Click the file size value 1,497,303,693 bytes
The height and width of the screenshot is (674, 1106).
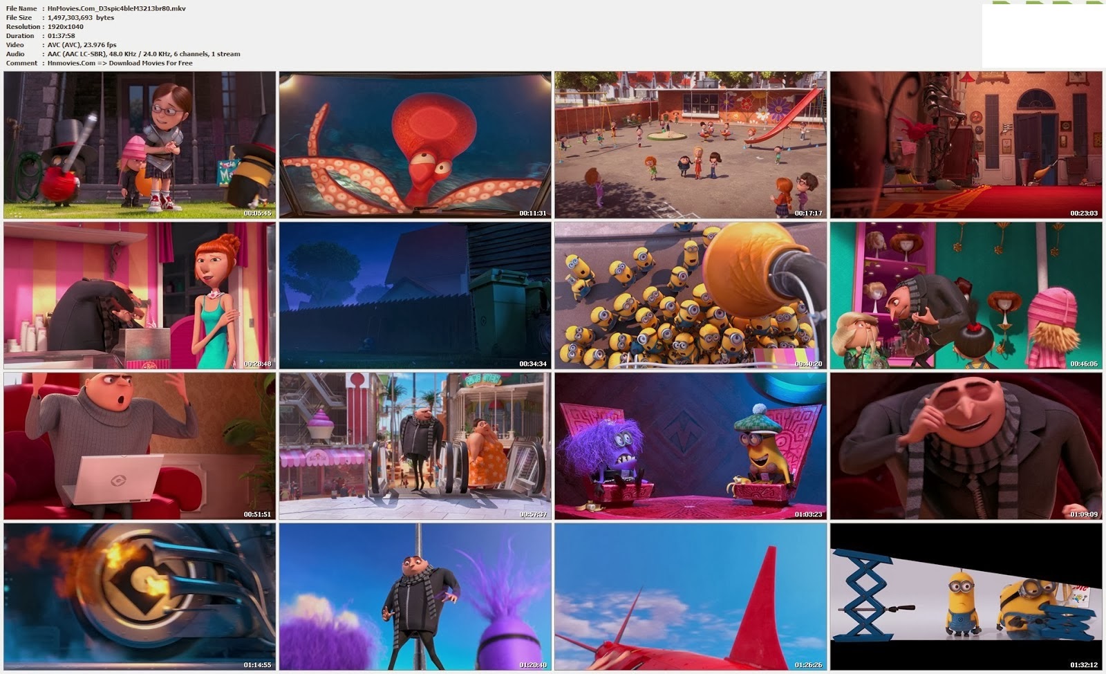coord(81,17)
